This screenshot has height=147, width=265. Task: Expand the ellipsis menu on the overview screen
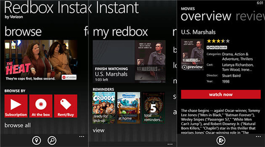258,136
